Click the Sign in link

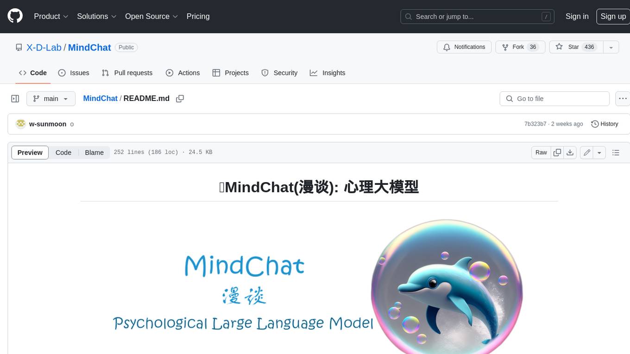pos(577,16)
